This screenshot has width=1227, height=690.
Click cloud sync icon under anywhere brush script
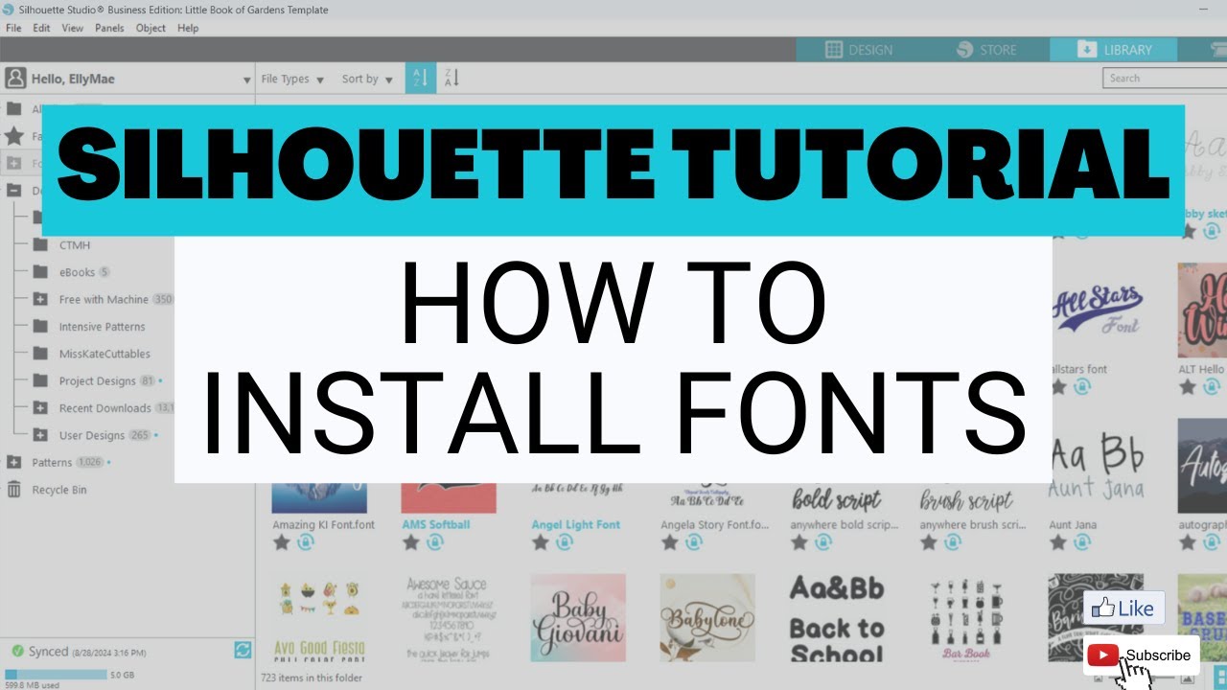952,542
